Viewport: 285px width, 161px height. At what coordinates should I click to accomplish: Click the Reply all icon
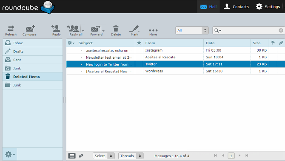[74, 30]
